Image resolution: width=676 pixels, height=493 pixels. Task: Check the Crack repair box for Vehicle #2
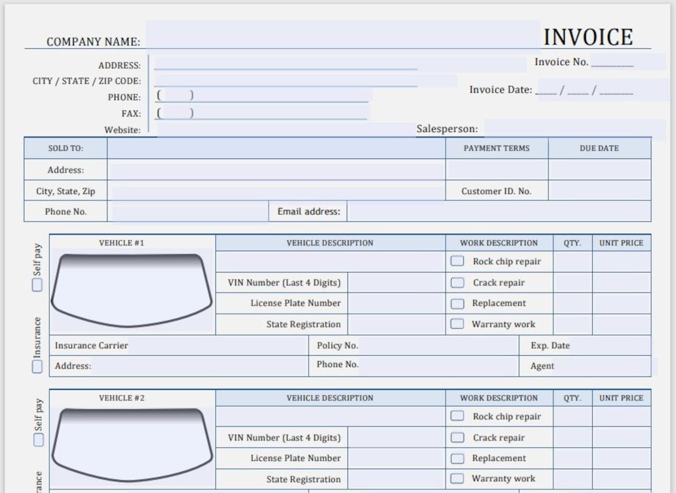tap(457, 437)
